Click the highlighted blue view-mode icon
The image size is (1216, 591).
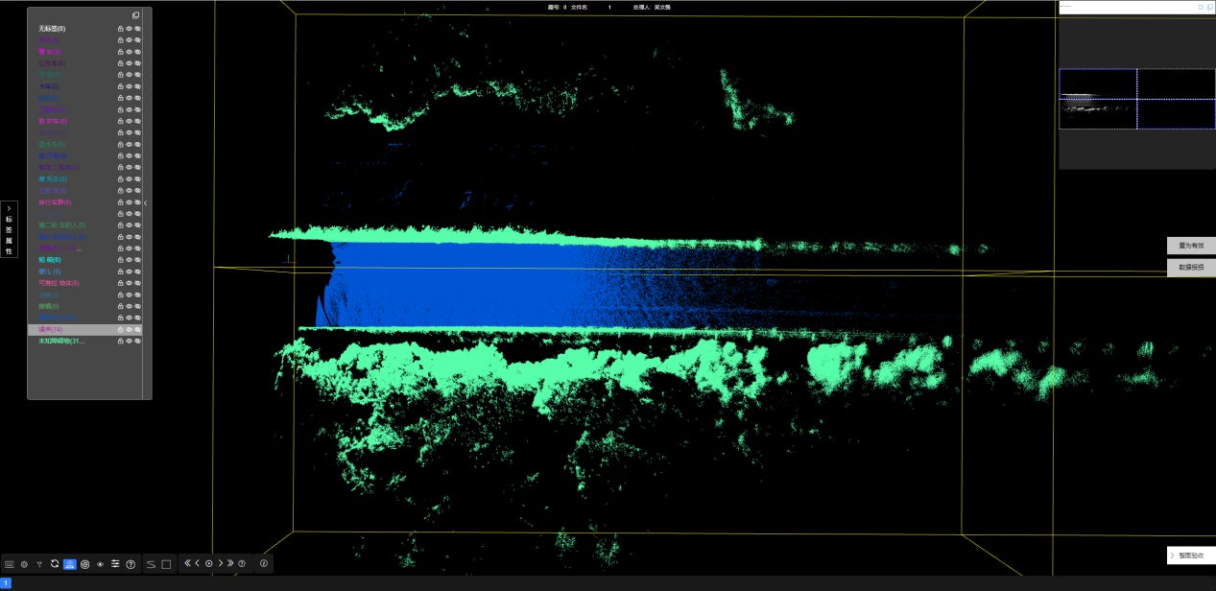(70, 564)
